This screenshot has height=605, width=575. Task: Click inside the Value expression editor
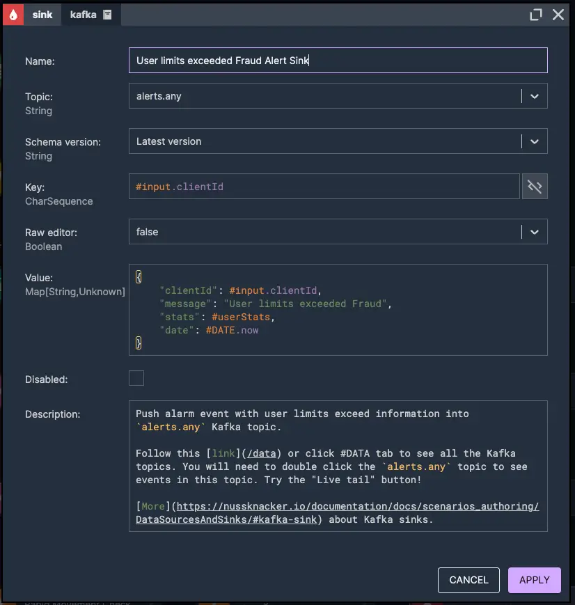coord(338,310)
